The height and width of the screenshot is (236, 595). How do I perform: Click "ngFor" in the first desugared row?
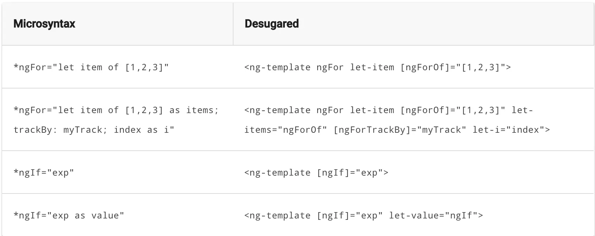[330, 67]
